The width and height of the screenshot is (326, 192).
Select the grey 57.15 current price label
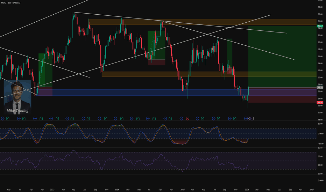click(320, 87)
